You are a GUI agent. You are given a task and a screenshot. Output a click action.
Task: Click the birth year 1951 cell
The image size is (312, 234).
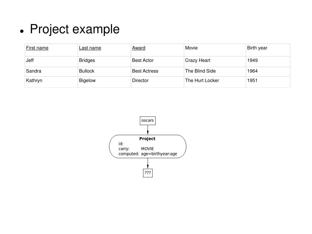(x=252, y=81)
